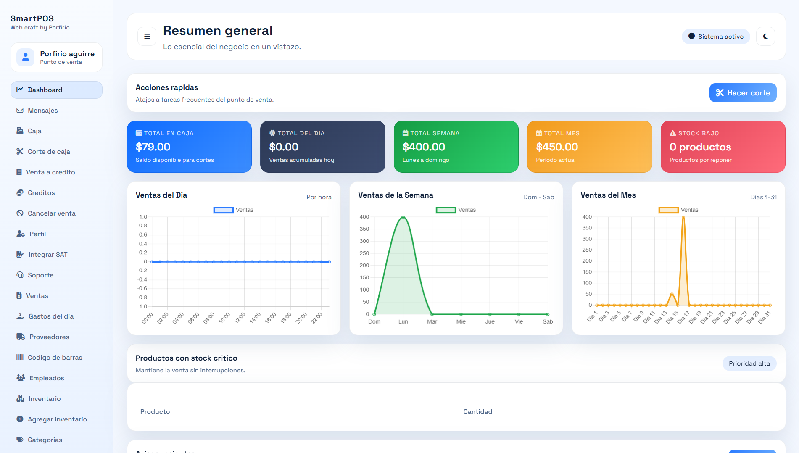Click the Producto column header

pyautogui.click(x=155, y=412)
